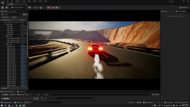Close the Outliner panel tab

pyautogui.click(x=15, y=11)
